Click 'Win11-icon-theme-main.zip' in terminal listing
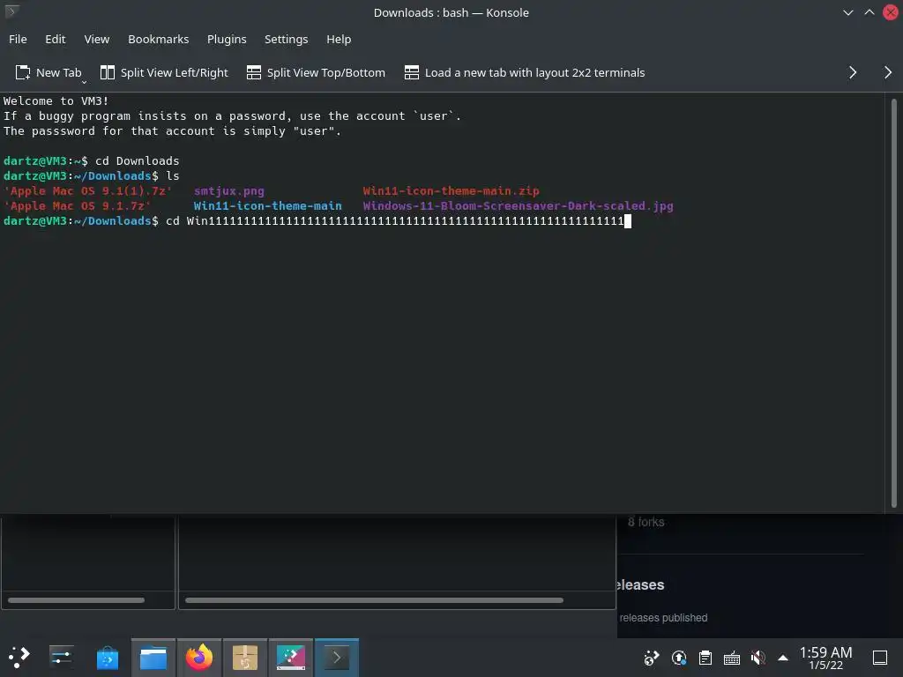This screenshot has height=677, width=903. tap(451, 191)
